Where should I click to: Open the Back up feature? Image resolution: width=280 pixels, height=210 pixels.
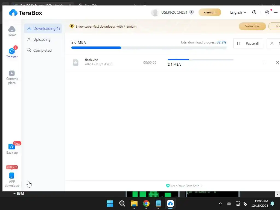12,149
